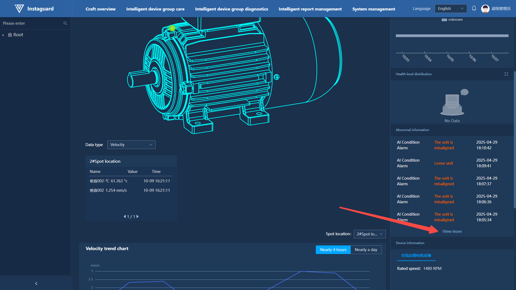Open the Data type Velocity dropdown
The image size is (516, 290).
point(131,145)
